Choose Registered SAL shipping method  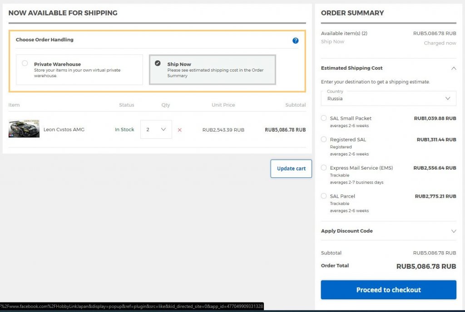click(324, 139)
